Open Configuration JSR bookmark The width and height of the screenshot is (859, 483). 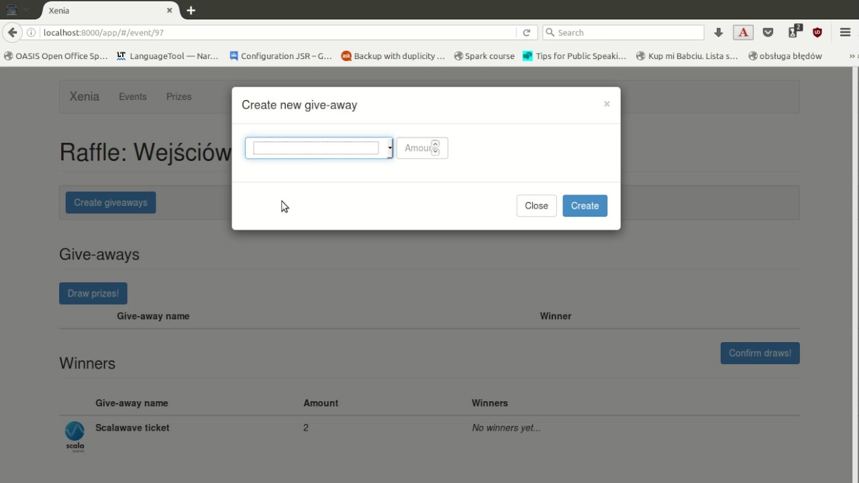click(281, 56)
